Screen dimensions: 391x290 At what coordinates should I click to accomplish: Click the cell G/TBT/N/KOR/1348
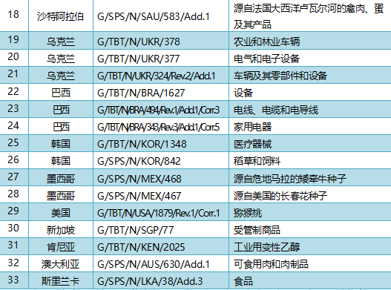(x=161, y=143)
